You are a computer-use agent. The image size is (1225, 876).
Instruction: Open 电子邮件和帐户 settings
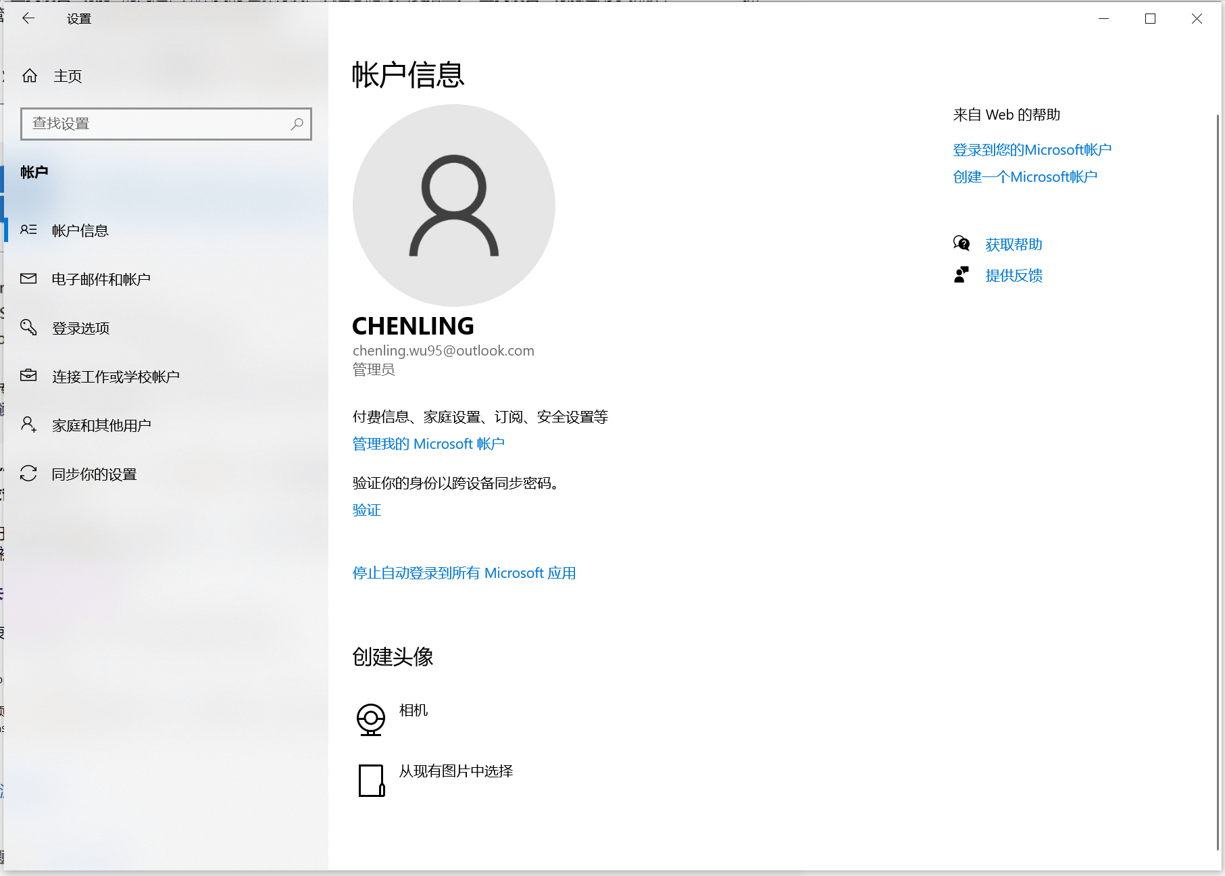(x=166, y=279)
